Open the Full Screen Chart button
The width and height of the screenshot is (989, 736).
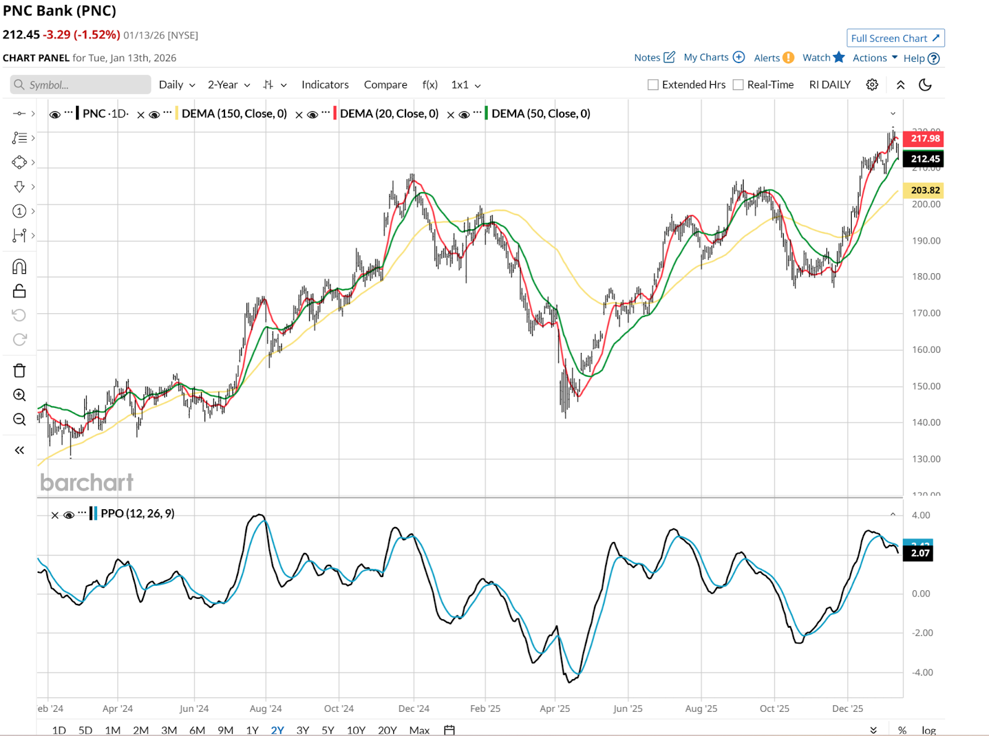[x=895, y=38]
